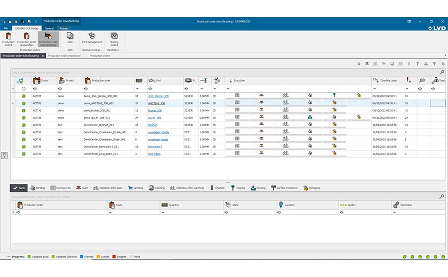Click tapping step icon in demo_3mm_grimme row
448x277 pixels.
coord(334,95)
